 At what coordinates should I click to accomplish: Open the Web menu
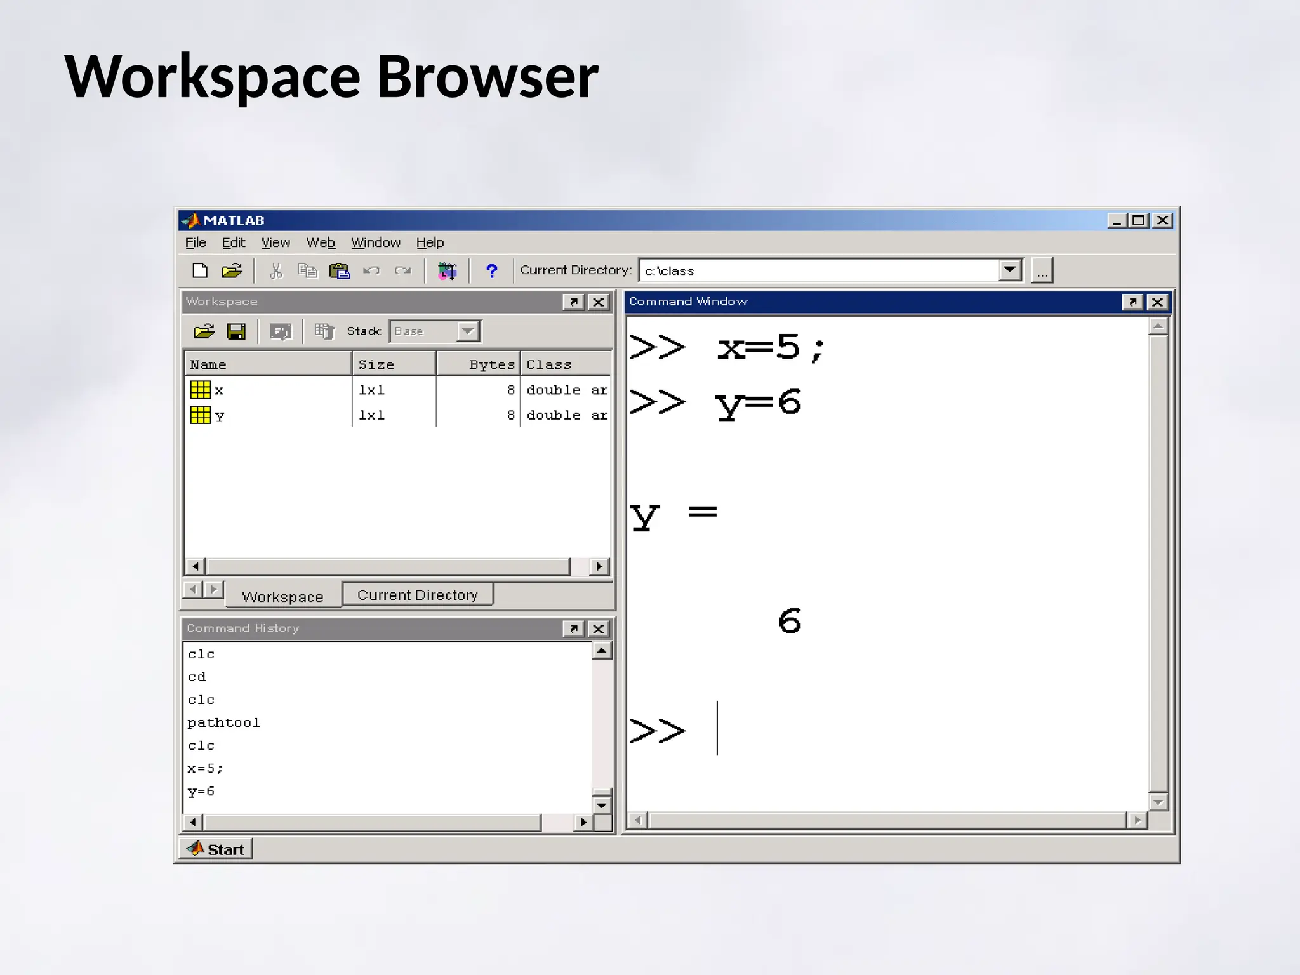point(321,242)
